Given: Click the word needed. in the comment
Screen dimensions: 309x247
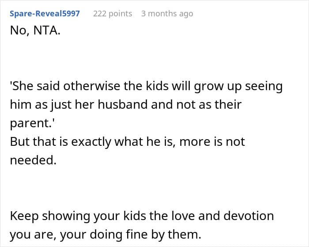Looking at the screenshot, I should 33,160.
